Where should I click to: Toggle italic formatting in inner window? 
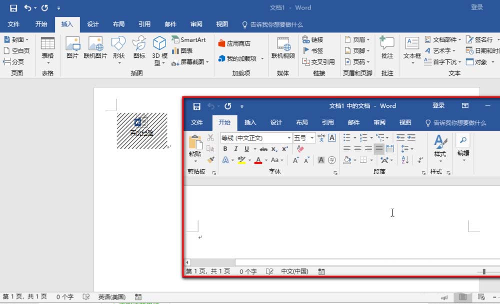coord(235,149)
